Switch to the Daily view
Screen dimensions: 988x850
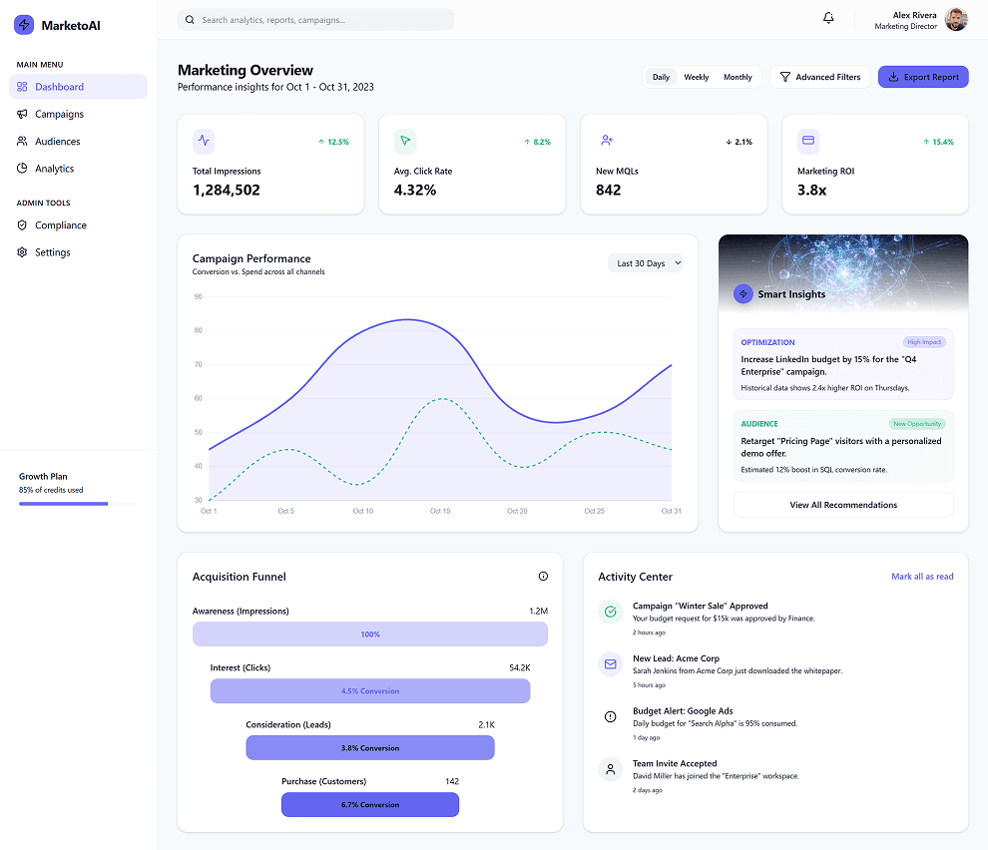[661, 77]
